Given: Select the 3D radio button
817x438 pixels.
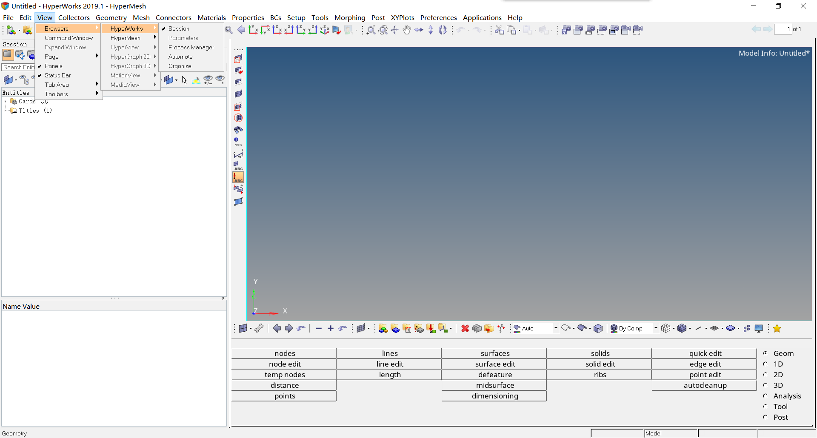Looking at the screenshot, I should (766, 385).
